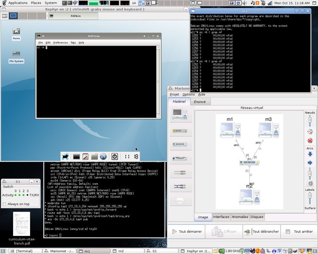Add a hub device in Marionnet

point(180,131)
